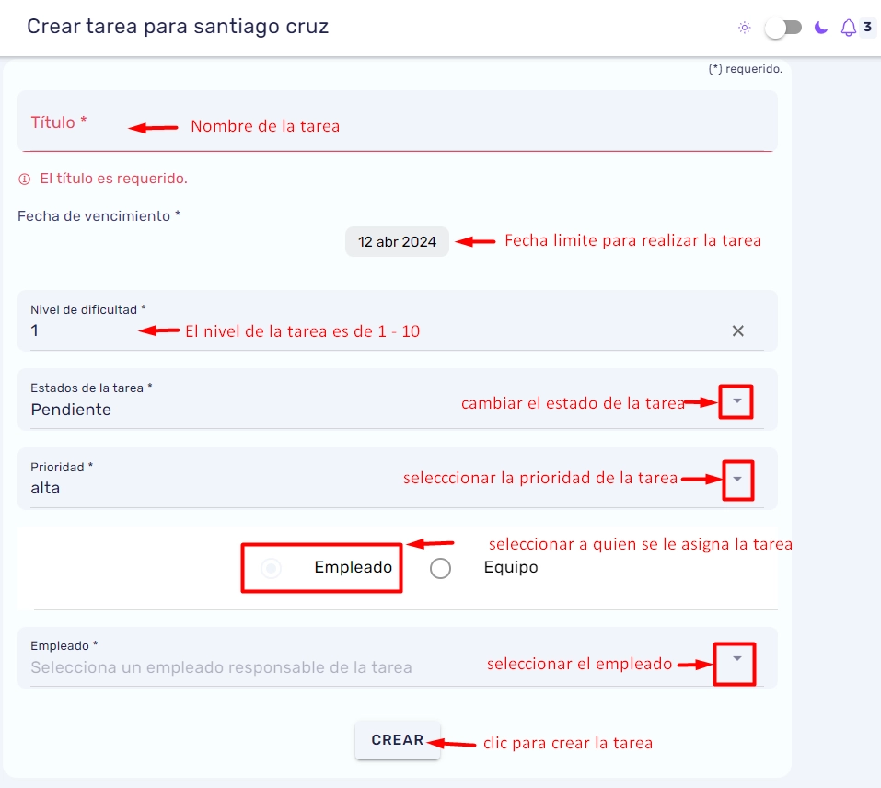Viewport: 881px width, 788px height.
Task: Expand the Estados de la tarea dropdown
Action: pos(737,401)
